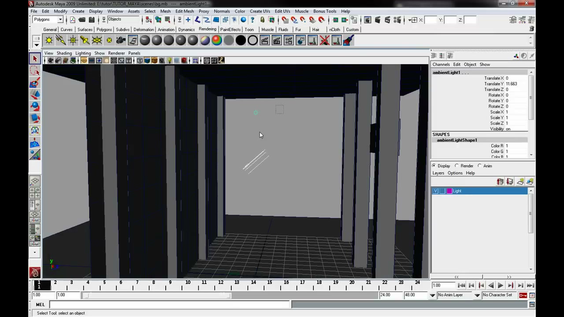The width and height of the screenshot is (564, 317).
Task: Open the IPR render shelf clapperboard
Action: click(x=276, y=41)
